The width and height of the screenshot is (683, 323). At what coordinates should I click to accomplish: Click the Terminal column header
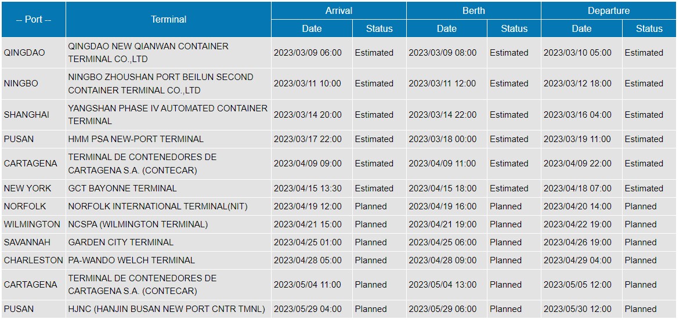point(168,19)
